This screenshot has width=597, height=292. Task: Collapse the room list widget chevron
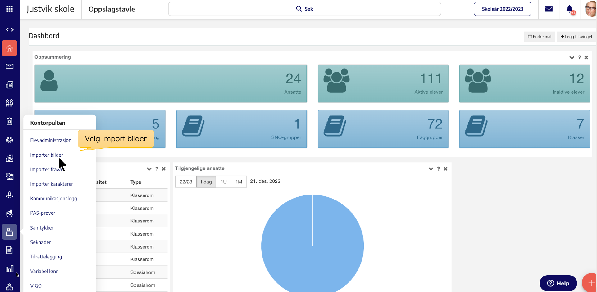[x=149, y=169]
